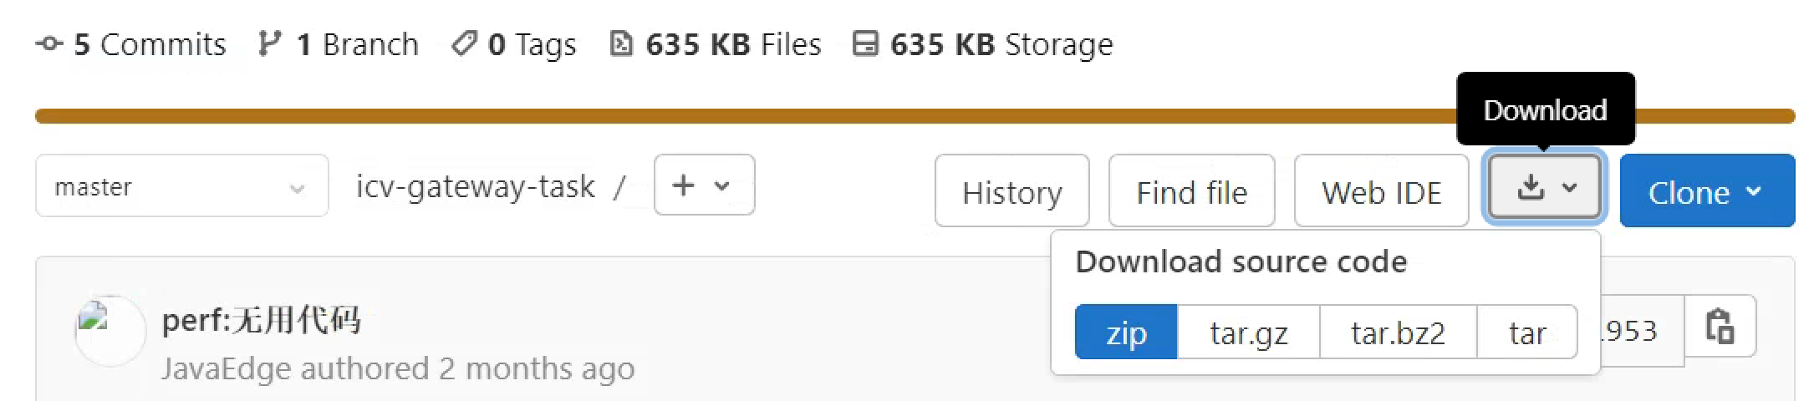The height and width of the screenshot is (401, 1809).
Task: Click the tag icon beside 0 Tags
Action: click(x=463, y=43)
